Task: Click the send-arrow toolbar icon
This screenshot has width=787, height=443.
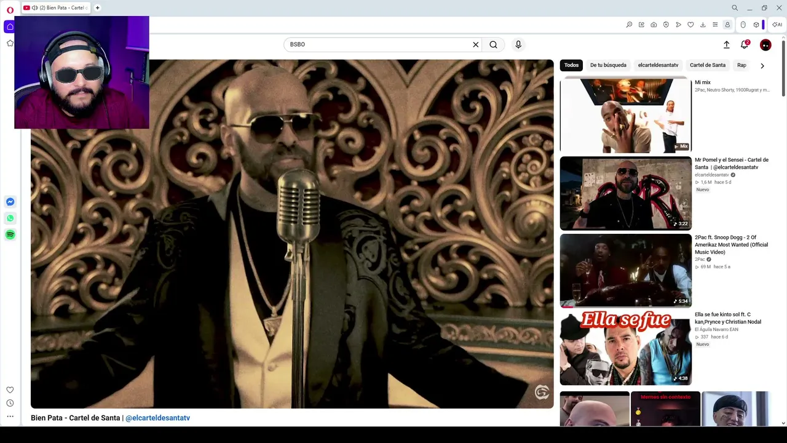Action: (678, 25)
